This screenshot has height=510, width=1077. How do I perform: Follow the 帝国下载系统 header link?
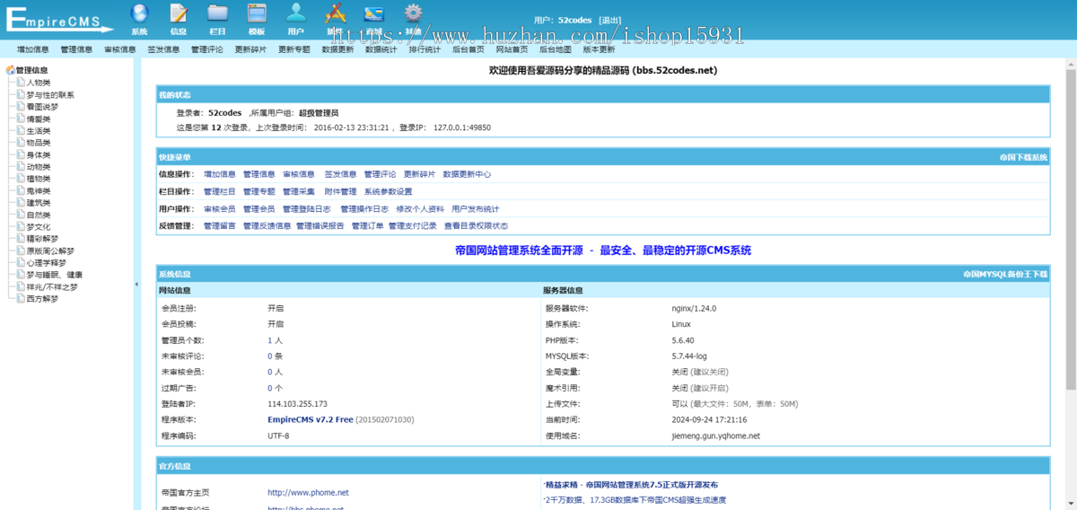1023,157
